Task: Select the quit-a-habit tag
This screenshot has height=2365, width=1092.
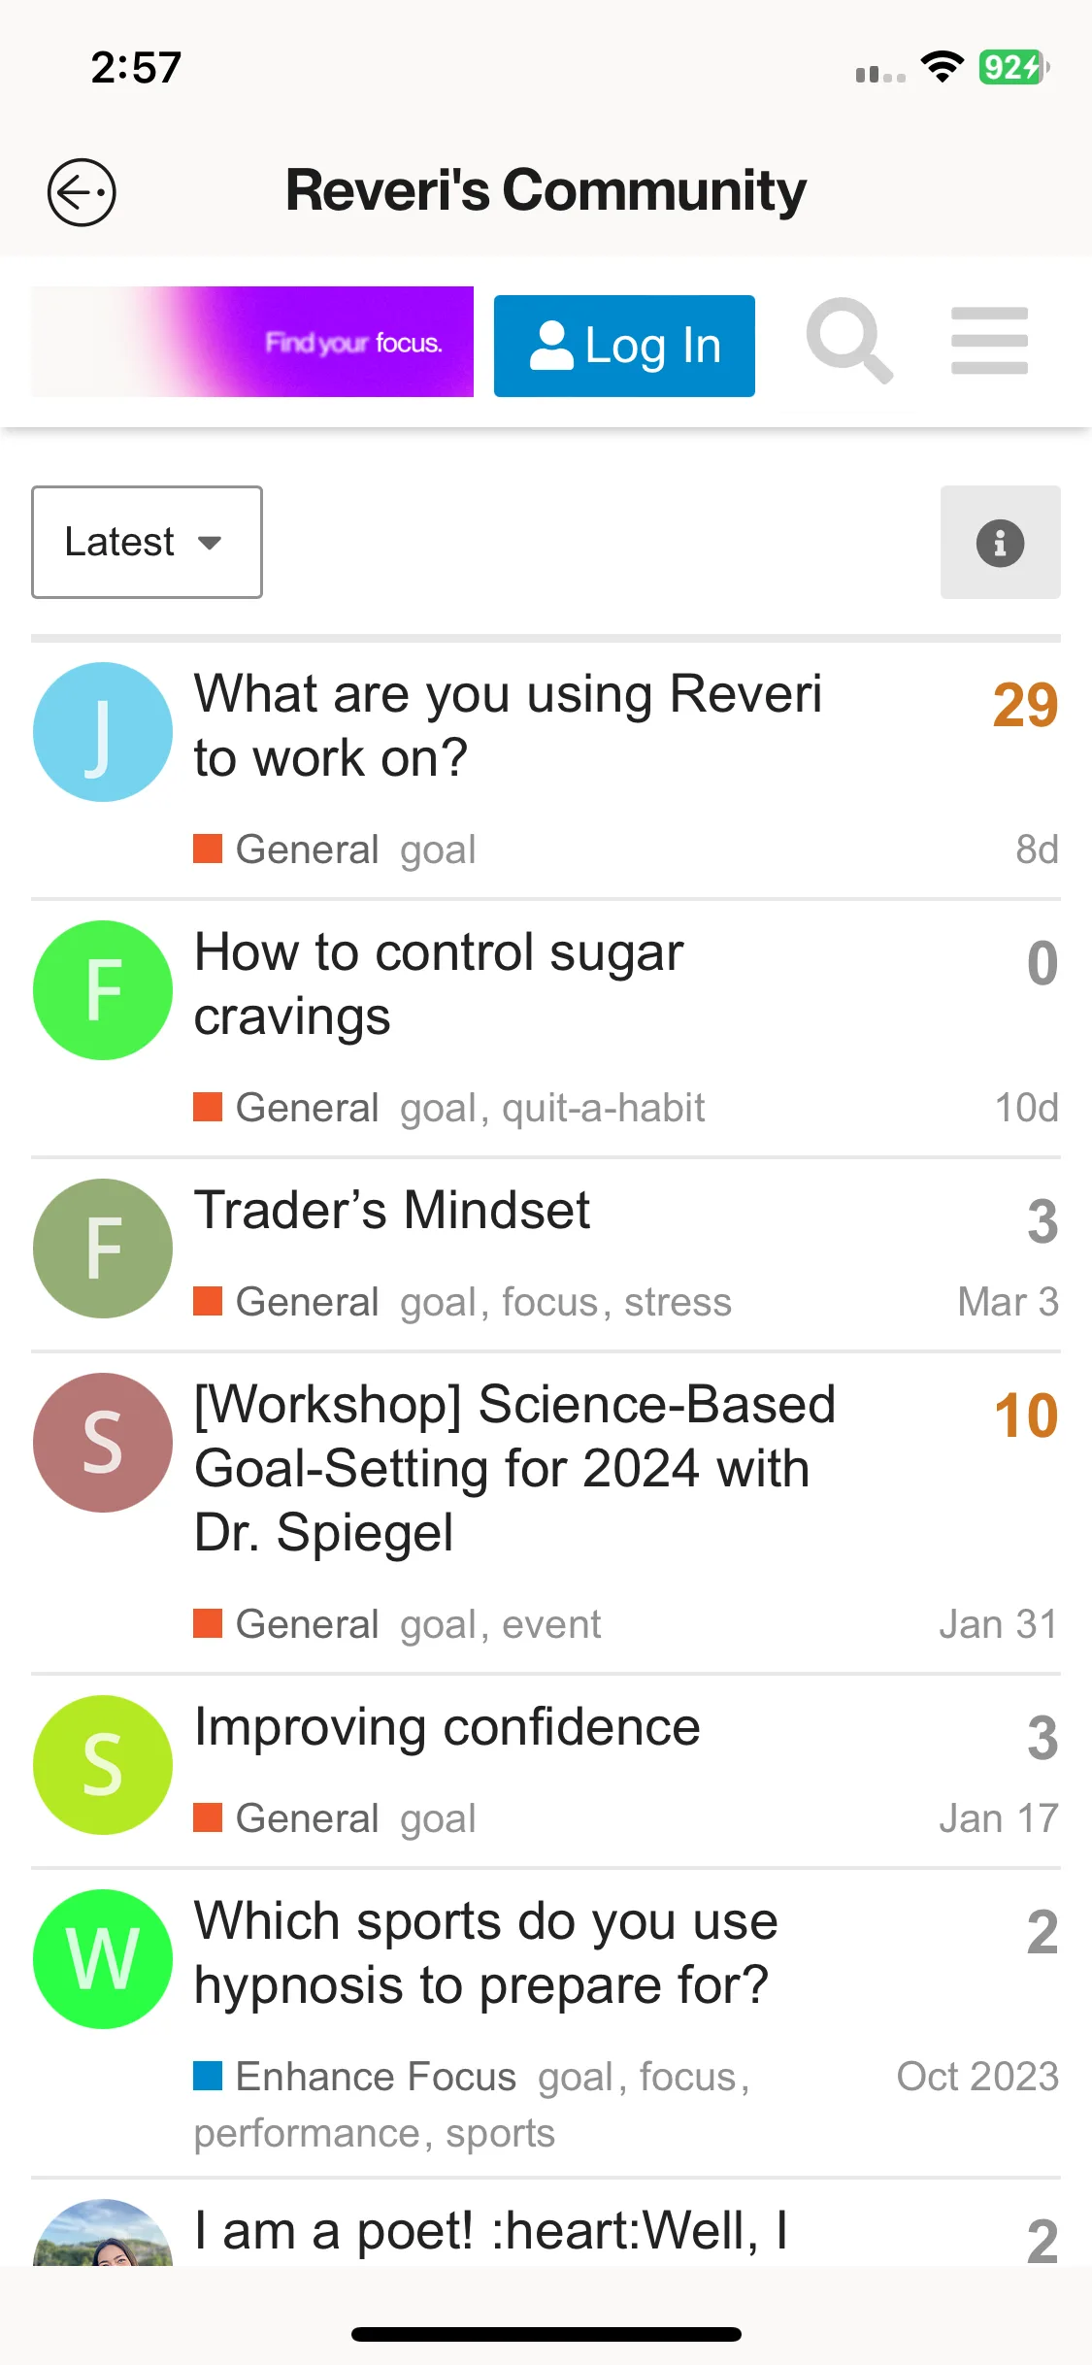Action: point(603,1108)
